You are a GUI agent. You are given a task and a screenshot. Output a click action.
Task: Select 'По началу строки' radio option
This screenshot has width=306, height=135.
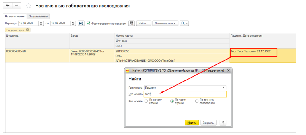[x=146, y=101]
